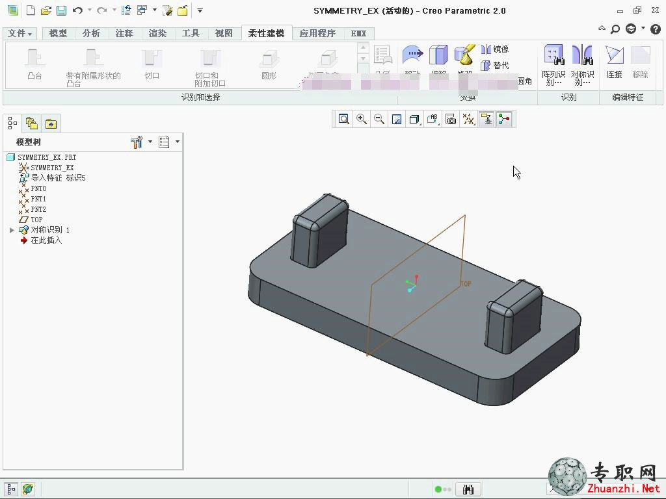Select the Favorites navigator tab
The image size is (666, 499).
[51, 123]
